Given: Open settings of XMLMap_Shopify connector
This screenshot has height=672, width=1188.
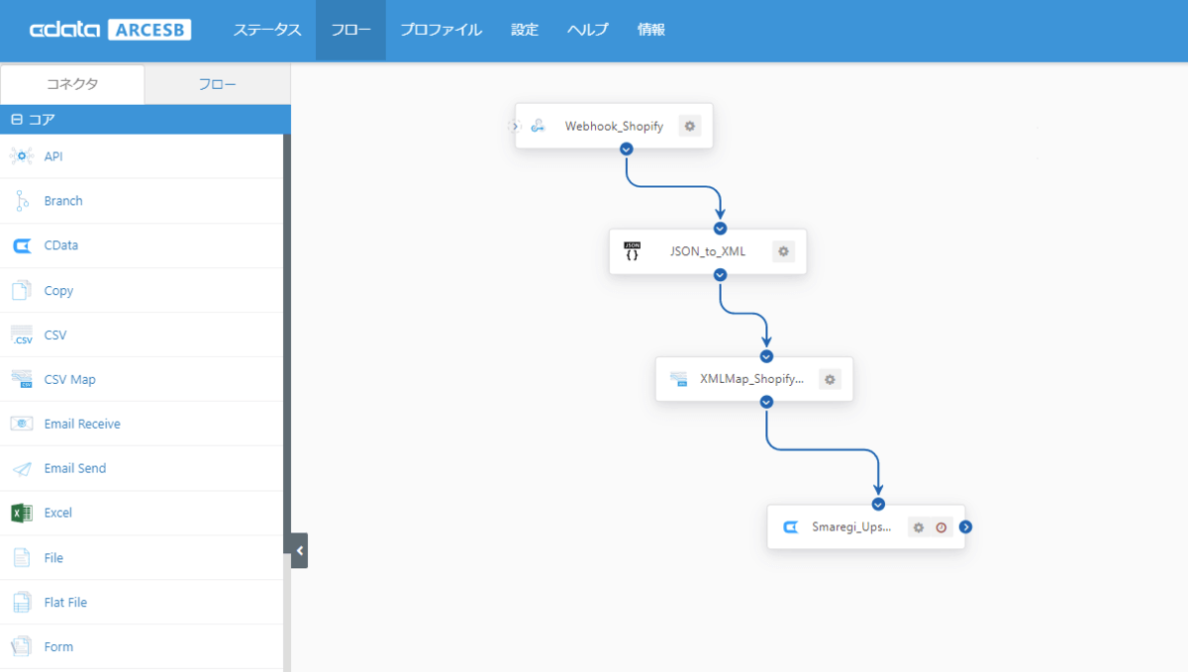Looking at the screenshot, I should (829, 379).
